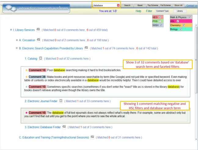The height and width of the screenshot is (150, 198).
Task: Click the Show All button
Action: point(178,5)
